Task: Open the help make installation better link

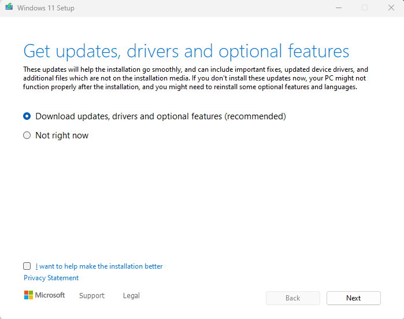Action: 99,266
